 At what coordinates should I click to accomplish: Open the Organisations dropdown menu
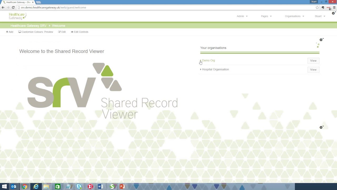click(294, 16)
